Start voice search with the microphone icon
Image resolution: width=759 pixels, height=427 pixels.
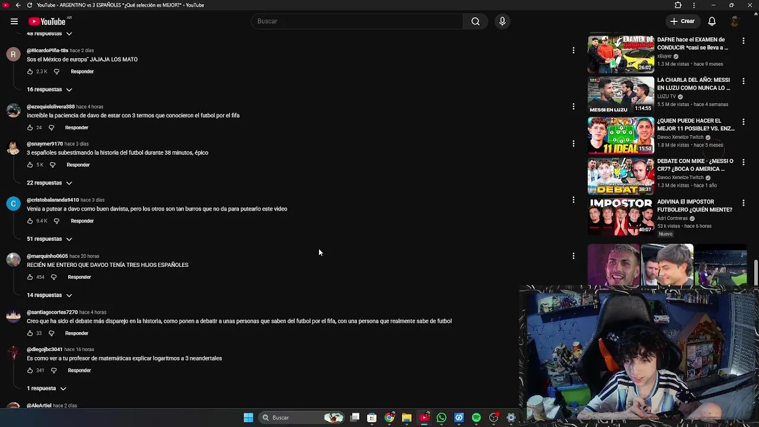[502, 21]
